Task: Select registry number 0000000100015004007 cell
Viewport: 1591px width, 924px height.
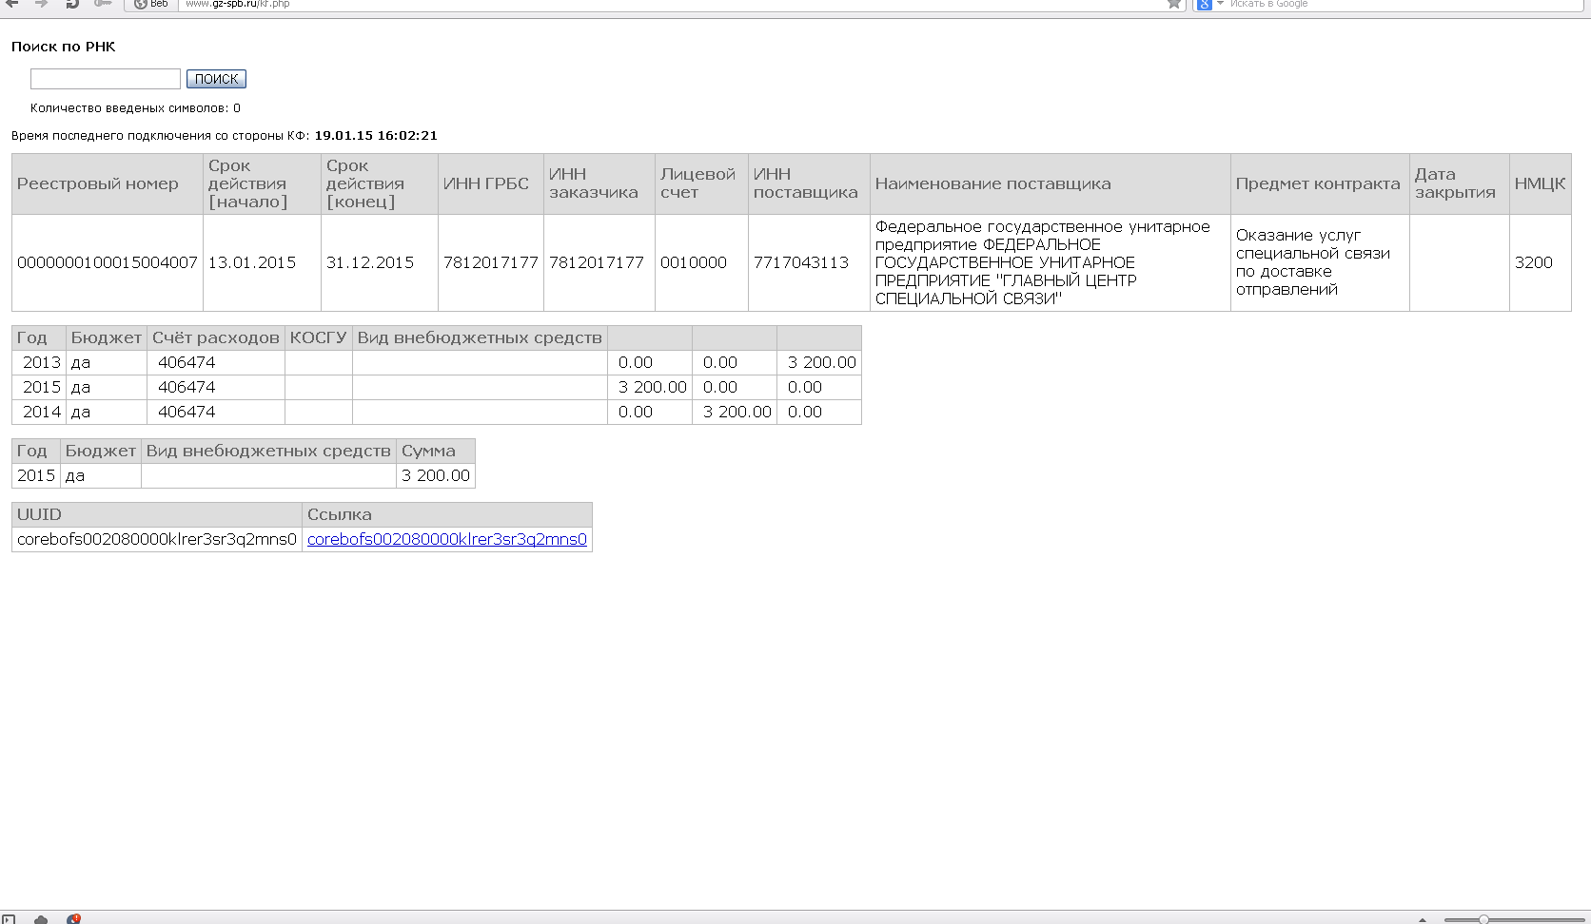Action: pos(108,262)
